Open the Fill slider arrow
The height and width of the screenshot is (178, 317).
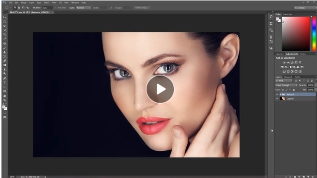(316, 90)
